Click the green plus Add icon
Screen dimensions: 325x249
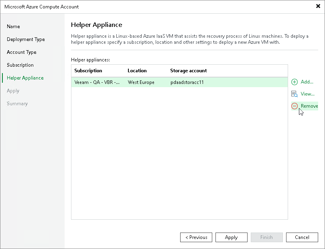295,82
